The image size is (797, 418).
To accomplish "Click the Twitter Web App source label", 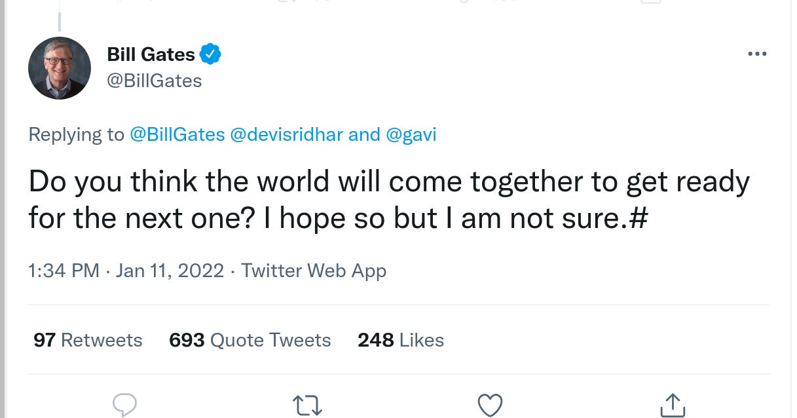I will 314,271.
